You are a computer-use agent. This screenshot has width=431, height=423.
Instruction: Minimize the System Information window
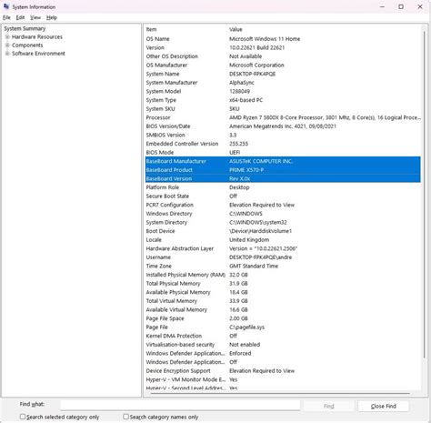pos(383,6)
